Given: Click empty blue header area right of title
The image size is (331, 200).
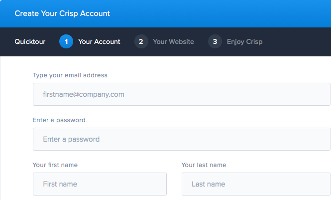Looking at the screenshot, I should tap(224, 13).
